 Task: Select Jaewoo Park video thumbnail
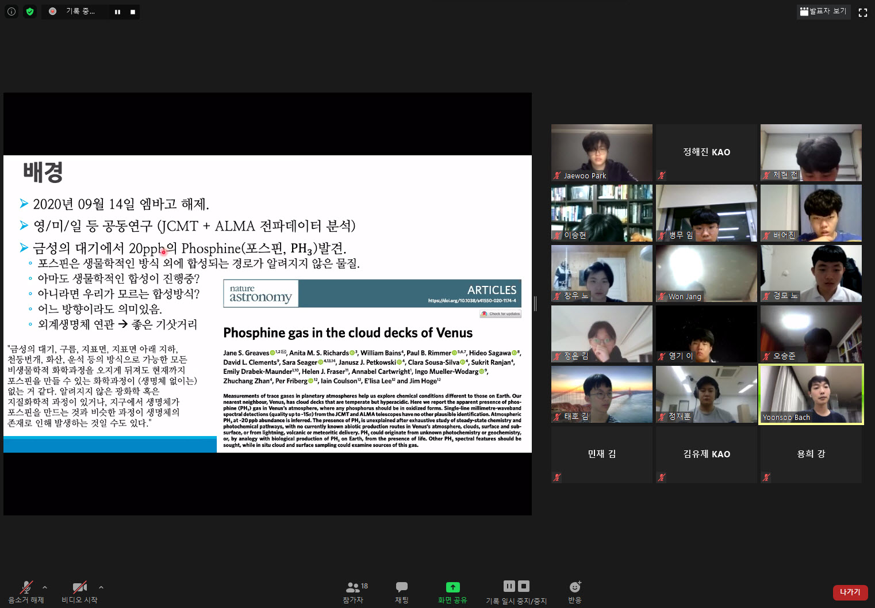coord(601,152)
